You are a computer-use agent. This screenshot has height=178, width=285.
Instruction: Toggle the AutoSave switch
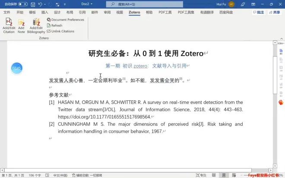(x=23, y=4)
